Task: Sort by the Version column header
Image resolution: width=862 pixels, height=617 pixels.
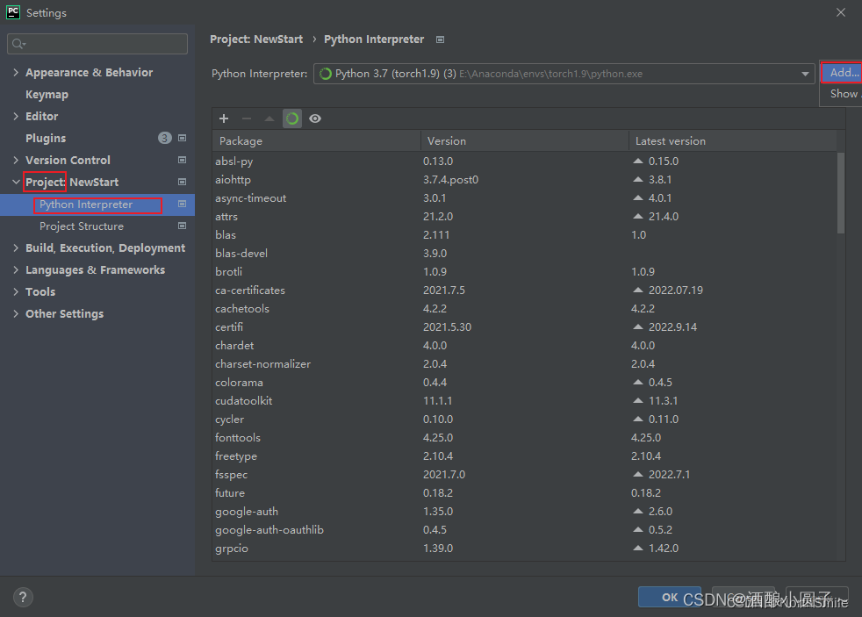Action: (x=524, y=141)
